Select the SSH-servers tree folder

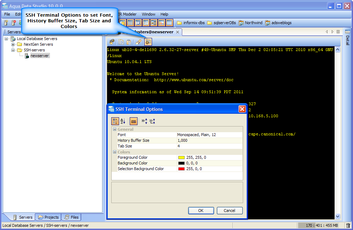(x=34, y=50)
